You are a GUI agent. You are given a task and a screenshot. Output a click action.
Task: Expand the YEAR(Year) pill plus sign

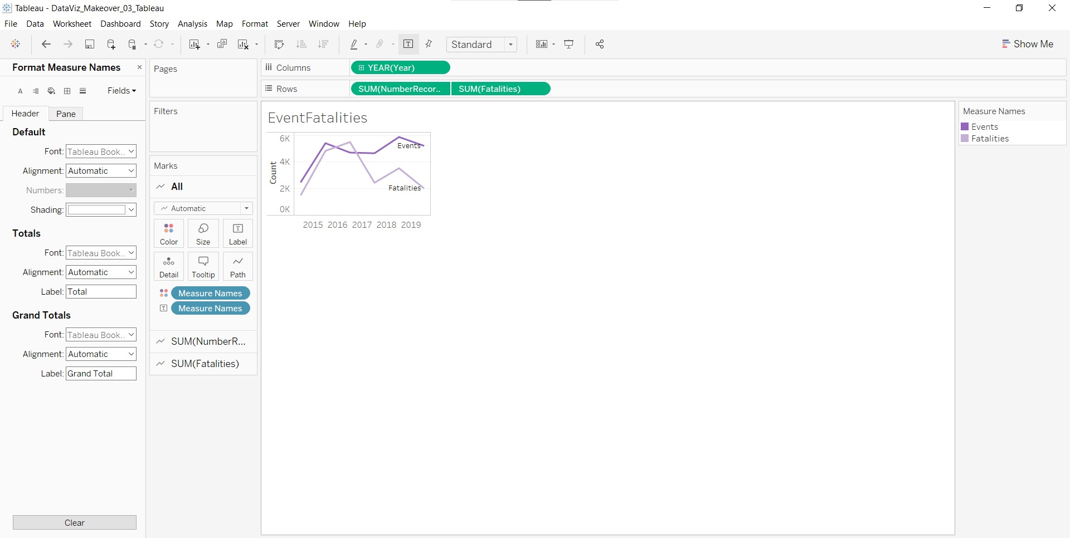pos(361,68)
